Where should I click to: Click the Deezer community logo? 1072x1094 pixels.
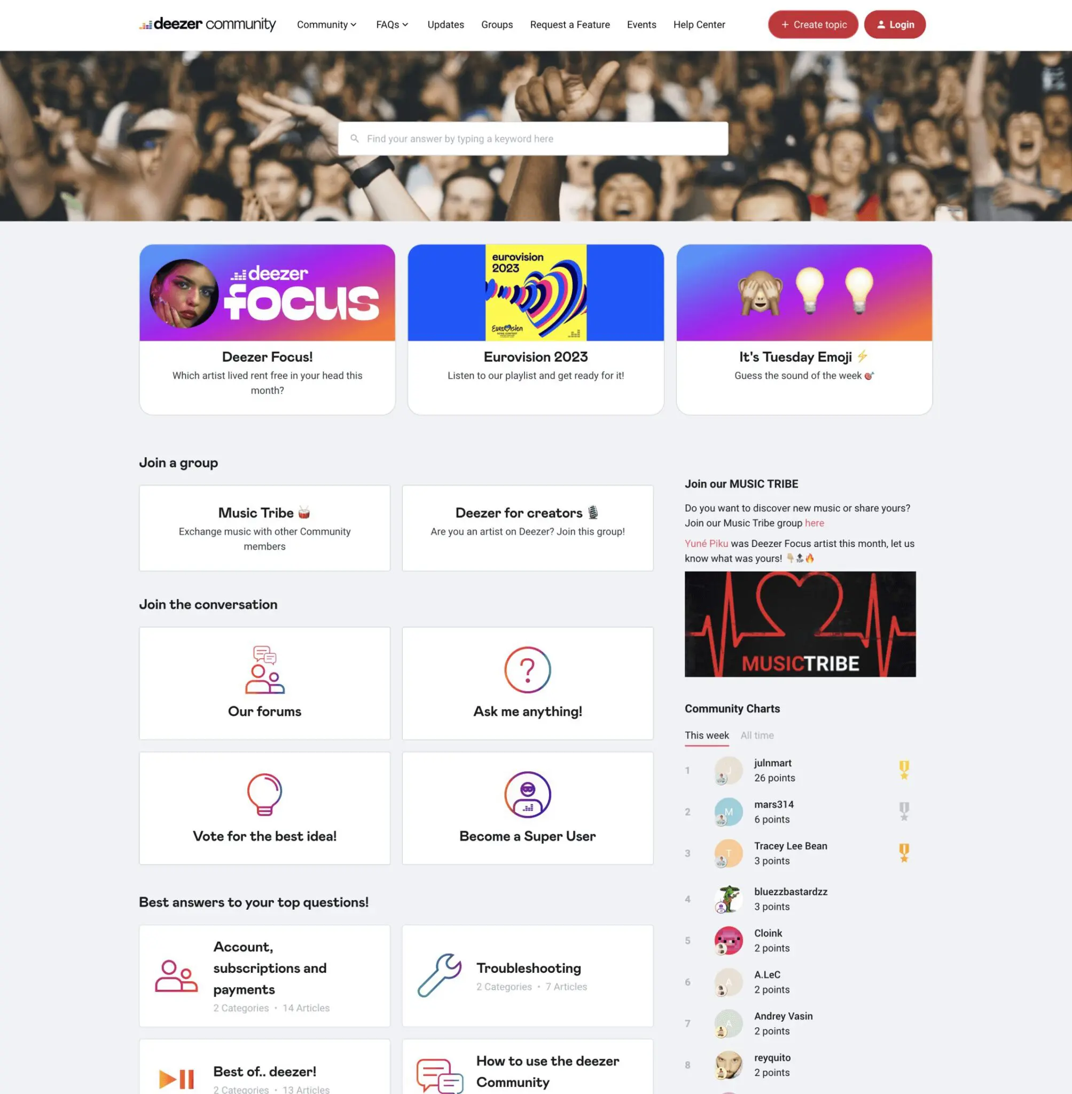coord(208,24)
